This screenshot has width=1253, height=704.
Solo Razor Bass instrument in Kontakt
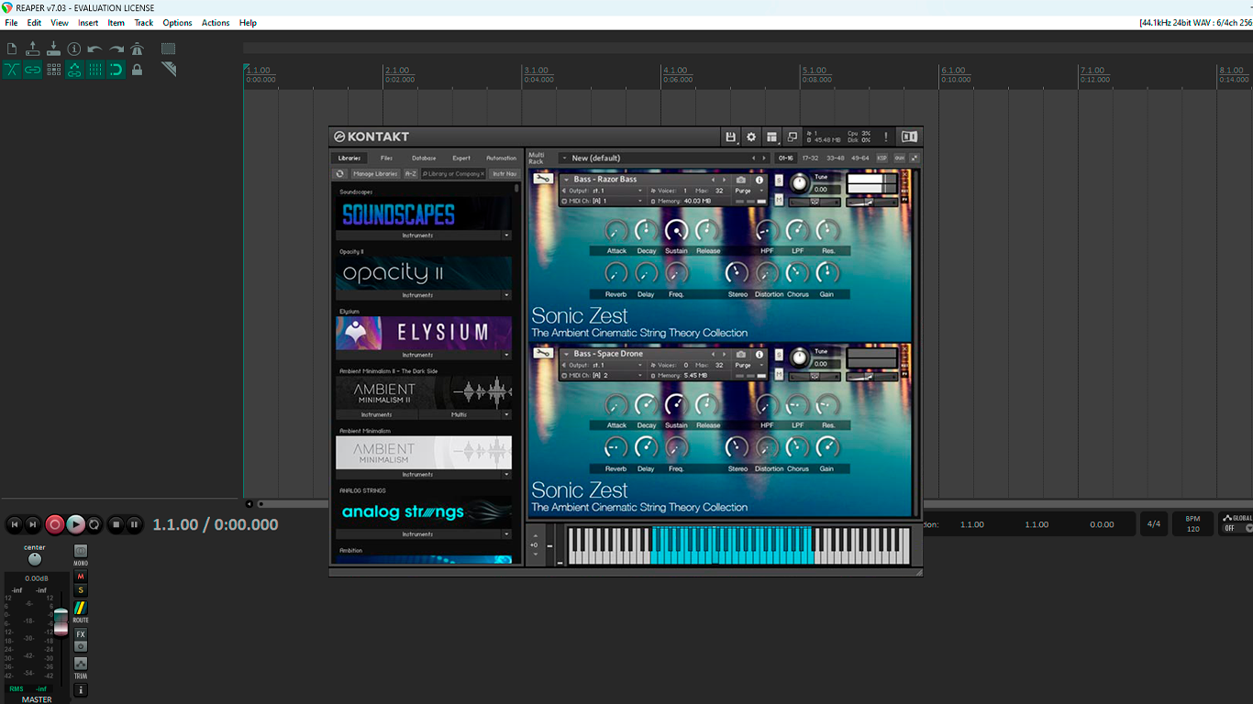click(x=779, y=181)
